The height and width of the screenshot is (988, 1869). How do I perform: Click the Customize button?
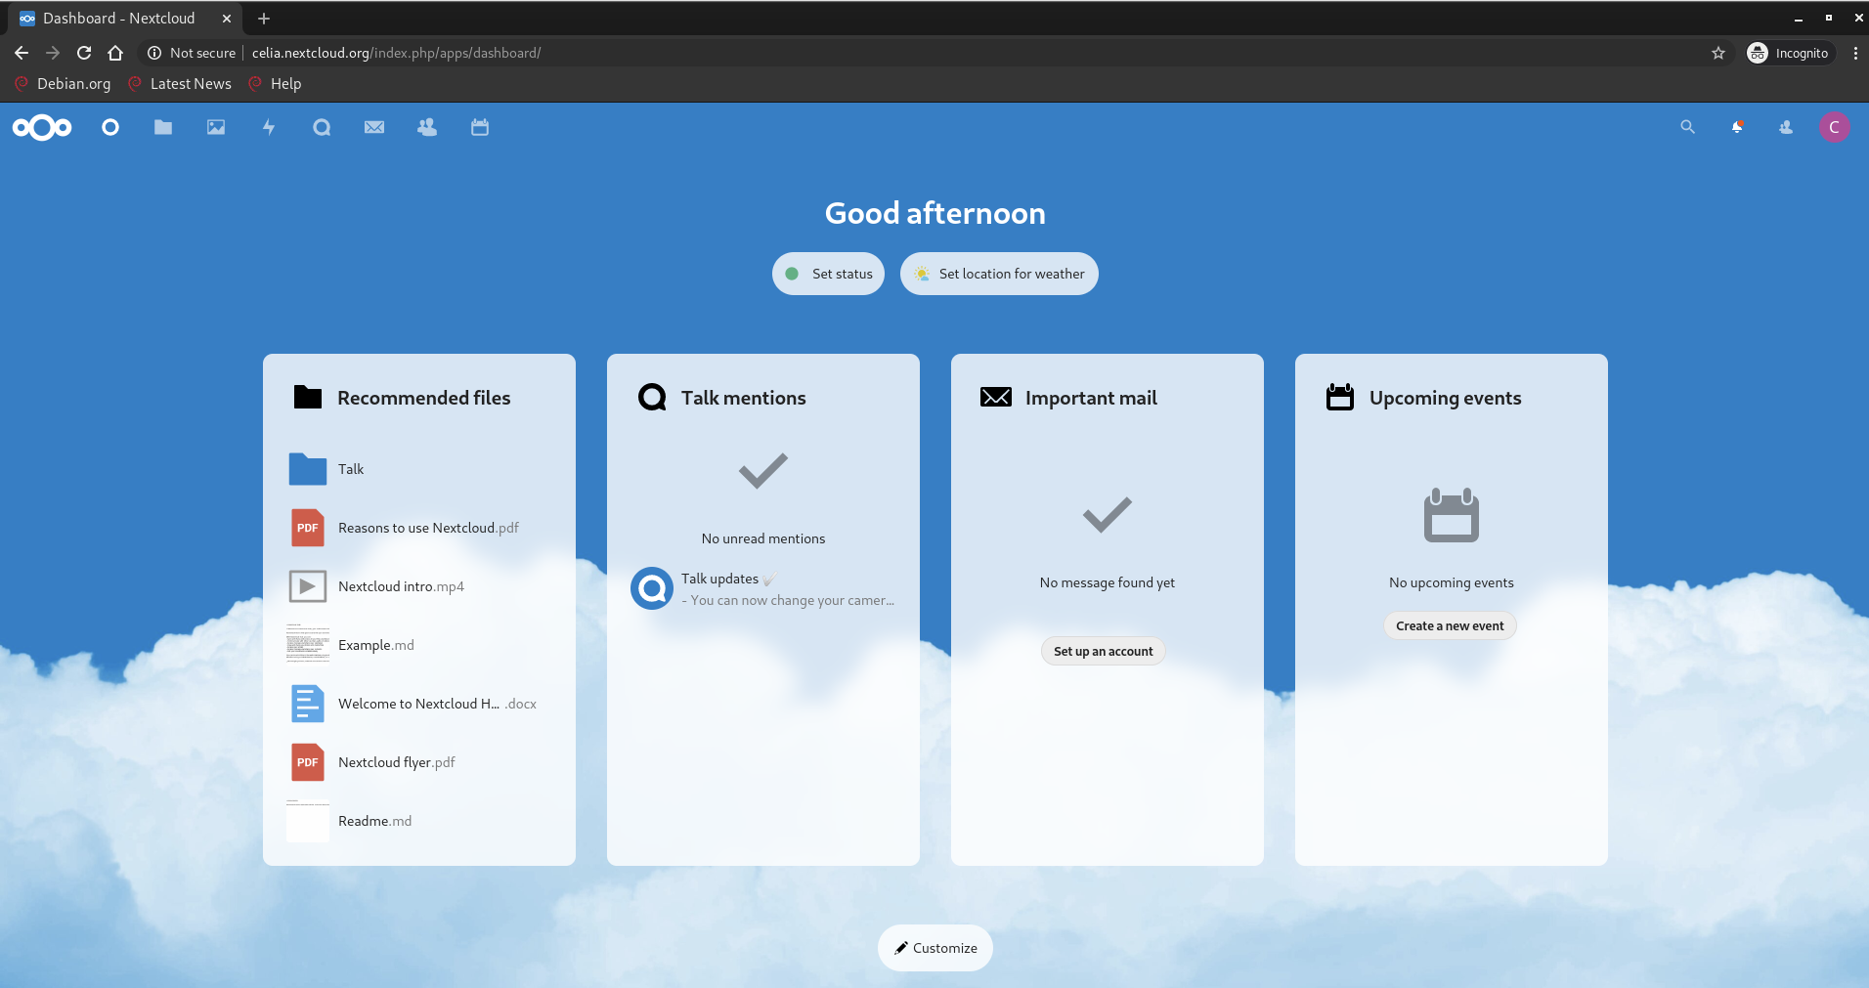coord(935,948)
